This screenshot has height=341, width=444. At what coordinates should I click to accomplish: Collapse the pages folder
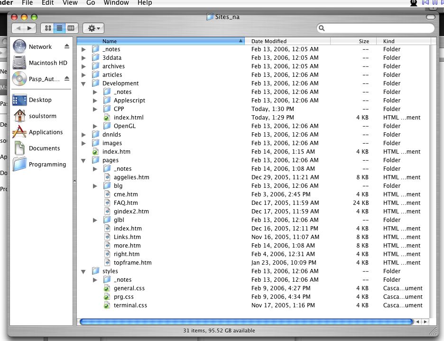tap(83, 160)
